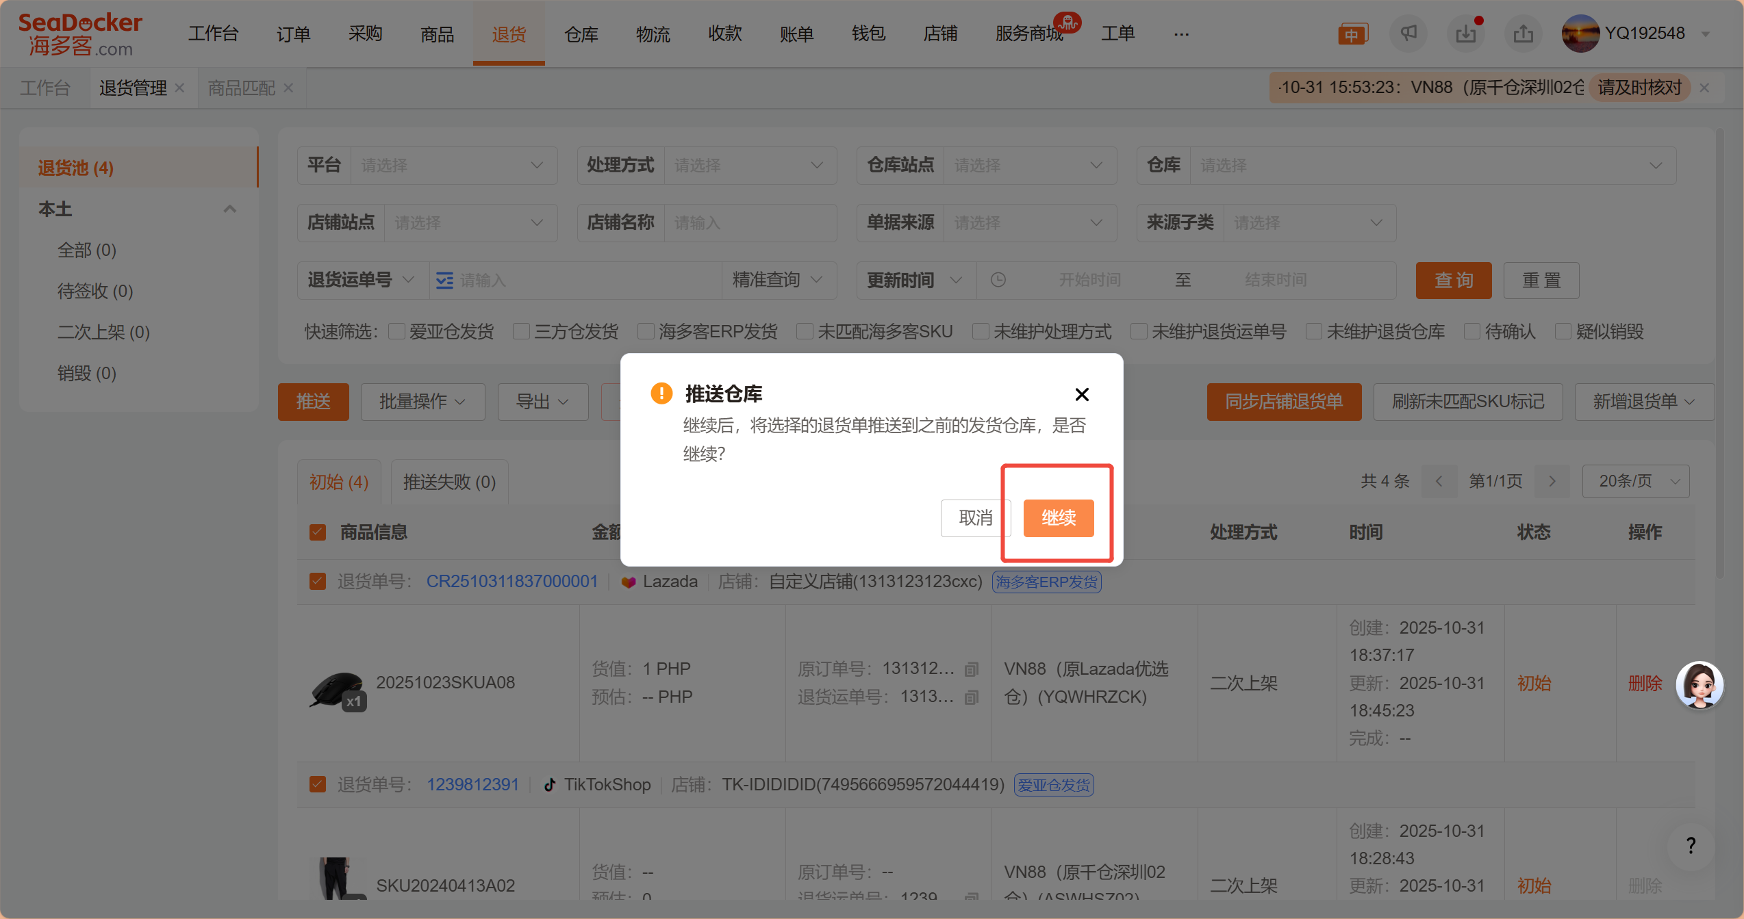Click the question mark help icon
This screenshot has width=1744, height=919.
pyautogui.click(x=1691, y=846)
